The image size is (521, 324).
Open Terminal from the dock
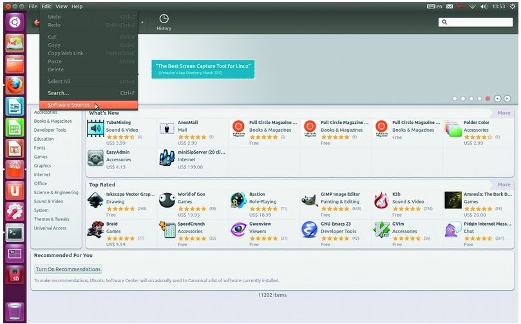point(15,233)
